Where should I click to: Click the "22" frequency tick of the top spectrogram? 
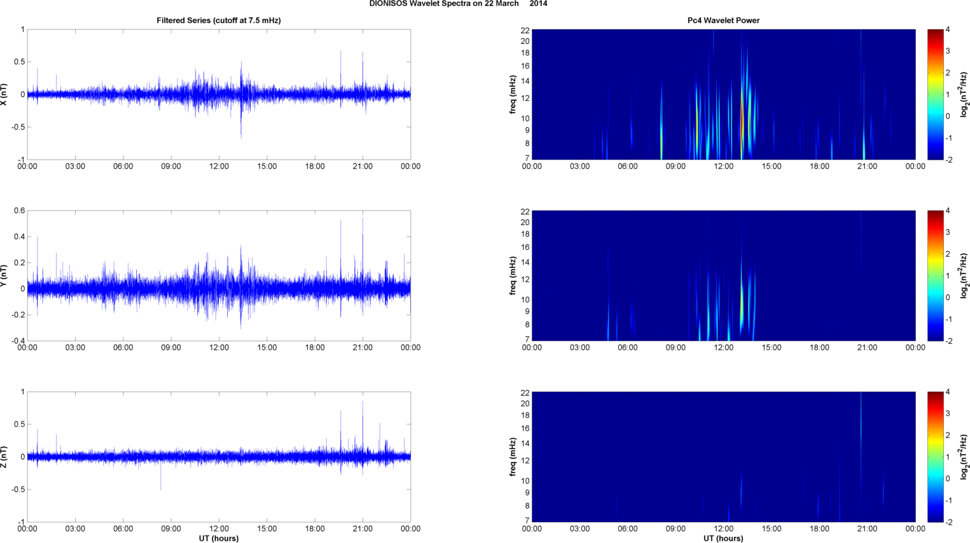(525, 30)
